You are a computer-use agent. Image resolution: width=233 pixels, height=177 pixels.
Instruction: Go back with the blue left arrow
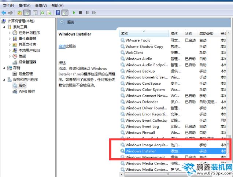(4, 13)
